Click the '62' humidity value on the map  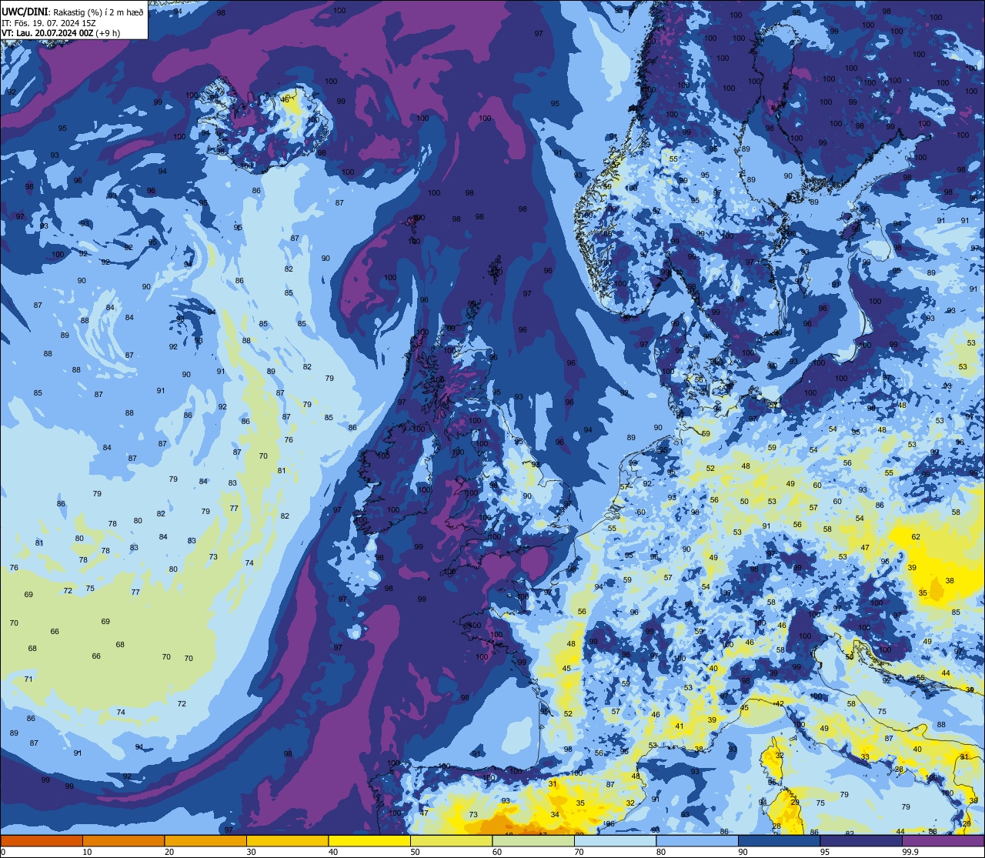pyautogui.click(x=916, y=537)
